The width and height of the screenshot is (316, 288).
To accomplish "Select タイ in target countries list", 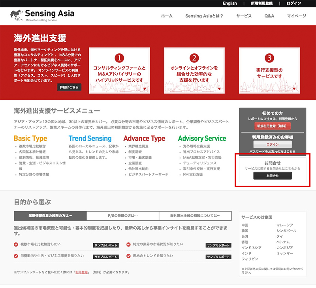I will coord(280,236).
